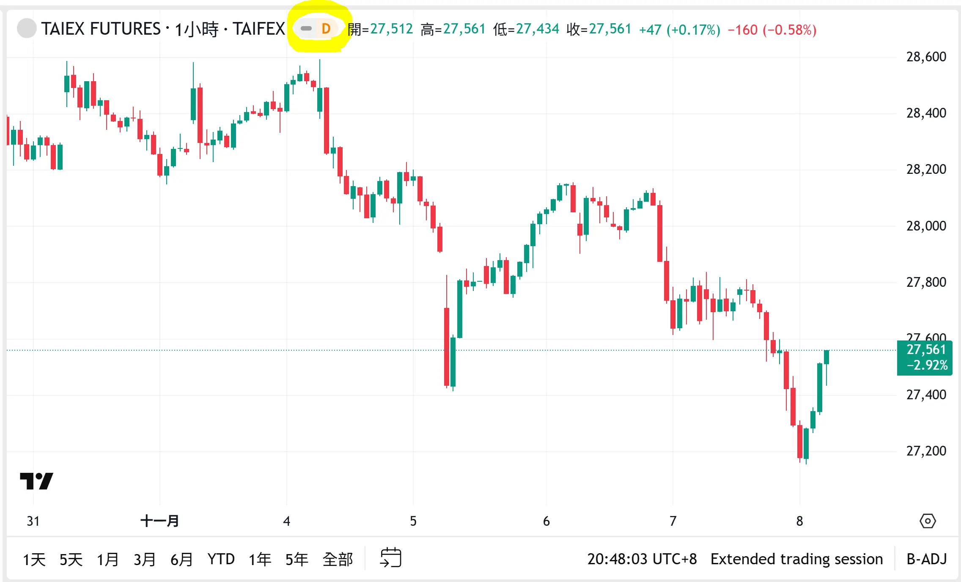Show the 全部 full history range
Screen dimensions: 961x582
pos(338,559)
